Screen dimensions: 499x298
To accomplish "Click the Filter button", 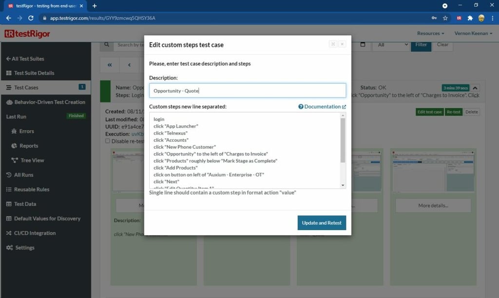I will pos(421,45).
